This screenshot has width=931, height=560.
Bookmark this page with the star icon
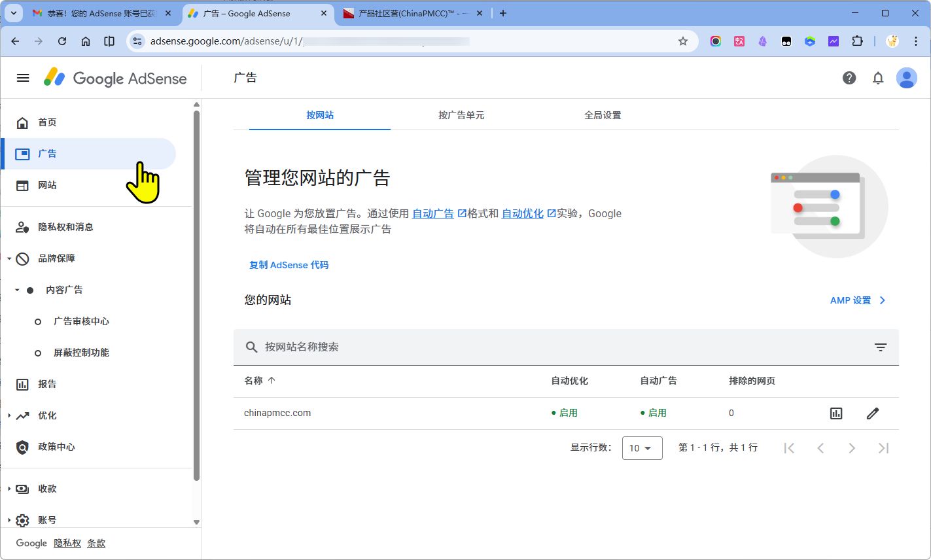click(x=682, y=41)
